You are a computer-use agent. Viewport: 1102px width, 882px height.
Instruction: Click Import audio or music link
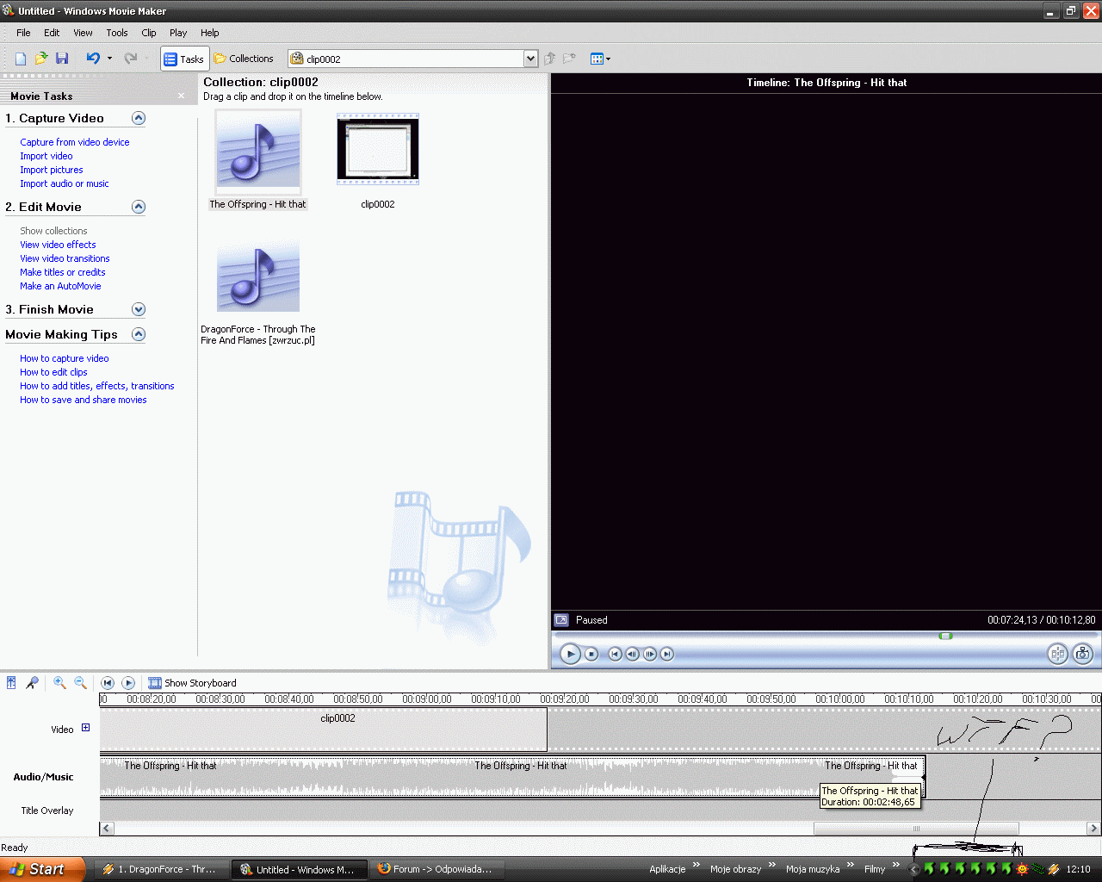point(65,183)
